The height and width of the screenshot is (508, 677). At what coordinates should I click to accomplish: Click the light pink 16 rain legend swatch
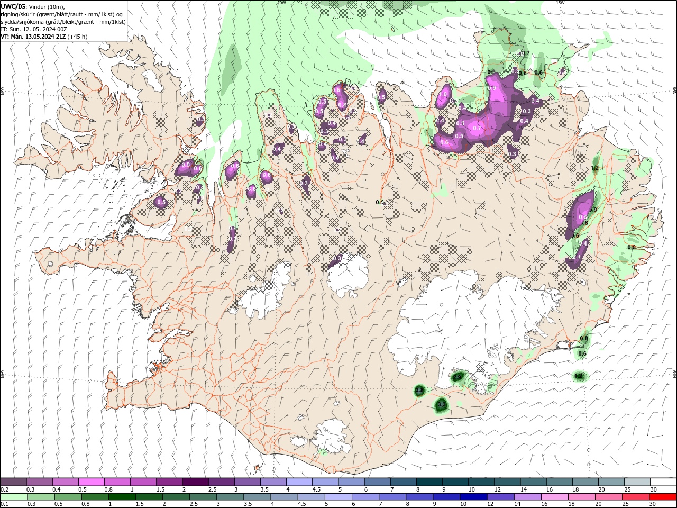(x=554, y=497)
